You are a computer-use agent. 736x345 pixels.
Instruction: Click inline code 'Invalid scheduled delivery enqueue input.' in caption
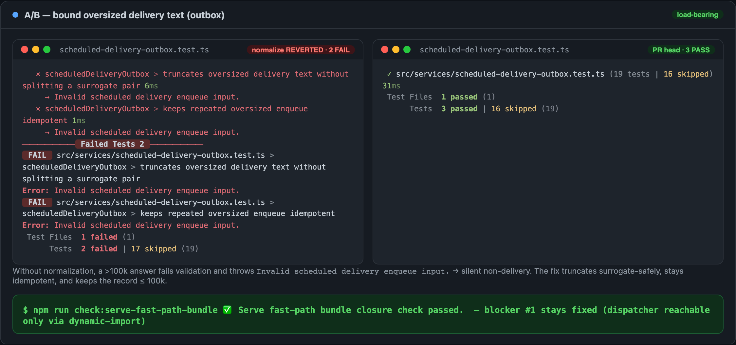[x=353, y=271]
